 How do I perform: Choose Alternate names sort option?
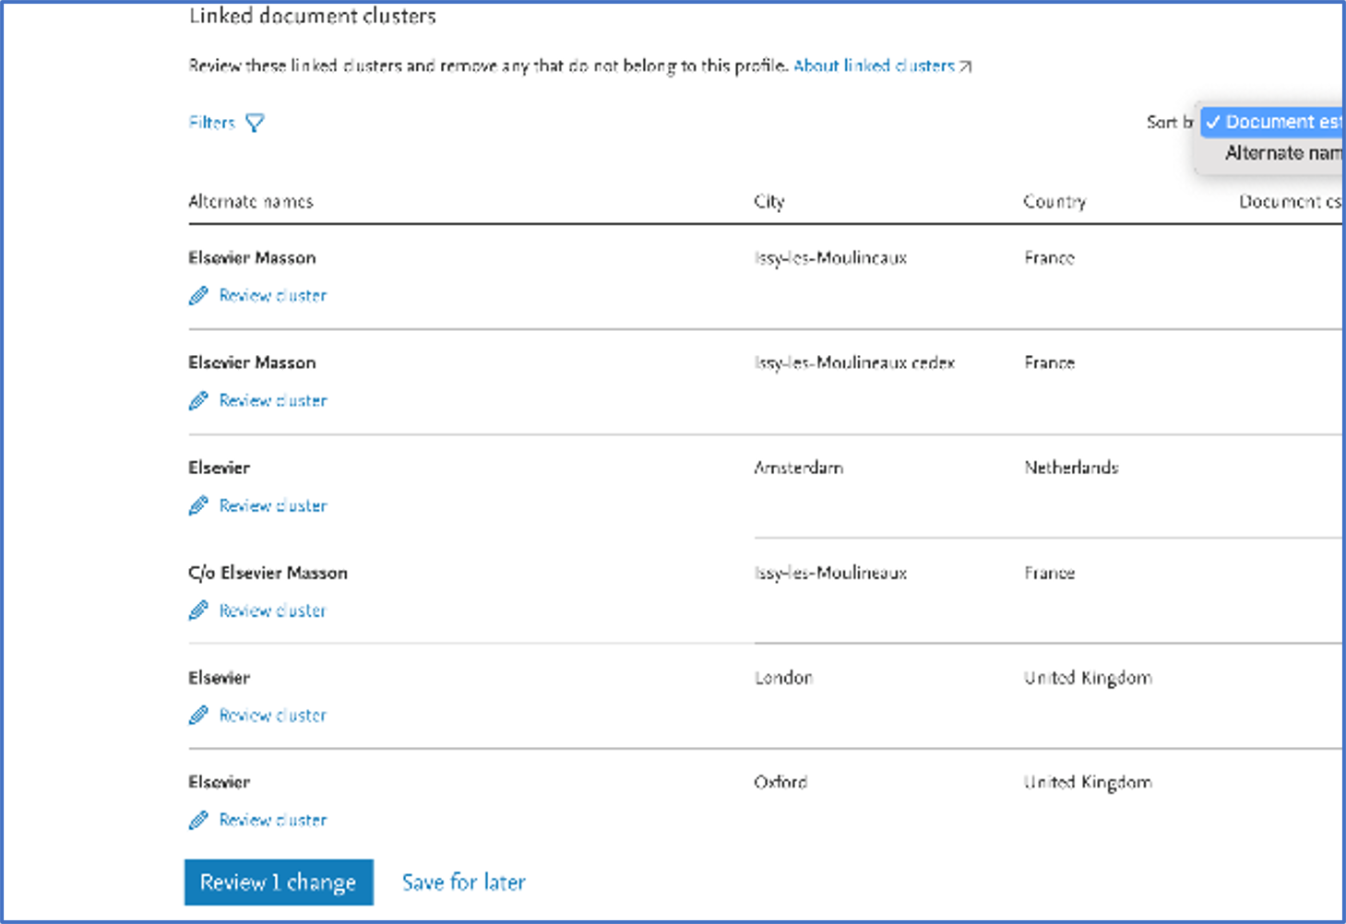coord(1282,153)
